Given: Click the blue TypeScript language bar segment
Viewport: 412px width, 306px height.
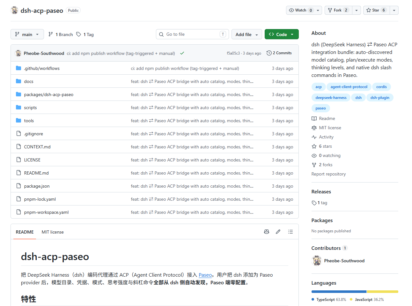Looking at the screenshot, I should click(339, 292).
